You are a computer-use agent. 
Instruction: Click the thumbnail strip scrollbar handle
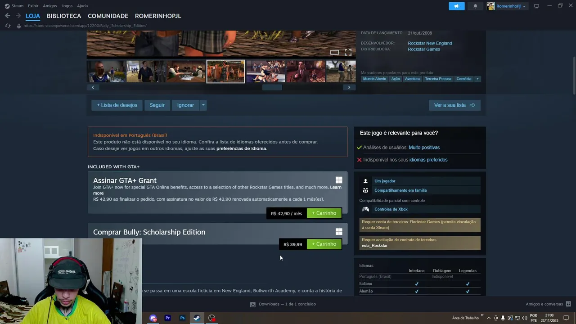tap(272, 87)
